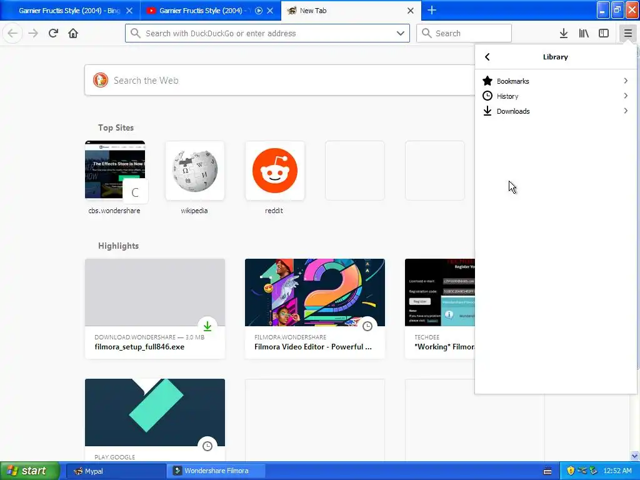Open Downloads in the Library panel
The height and width of the screenshot is (480, 640).
(556, 111)
